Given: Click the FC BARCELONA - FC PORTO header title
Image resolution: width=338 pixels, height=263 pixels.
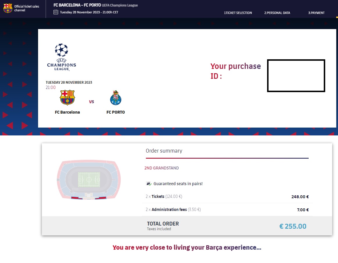Looking at the screenshot, I should click(77, 5).
